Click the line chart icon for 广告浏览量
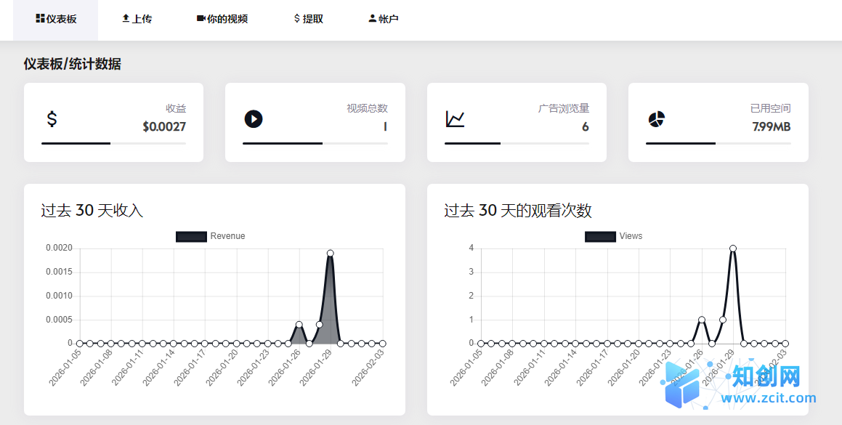This screenshot has height=425, width=842. 455,118
